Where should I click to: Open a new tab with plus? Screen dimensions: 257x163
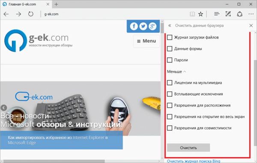tap(56, 4)
